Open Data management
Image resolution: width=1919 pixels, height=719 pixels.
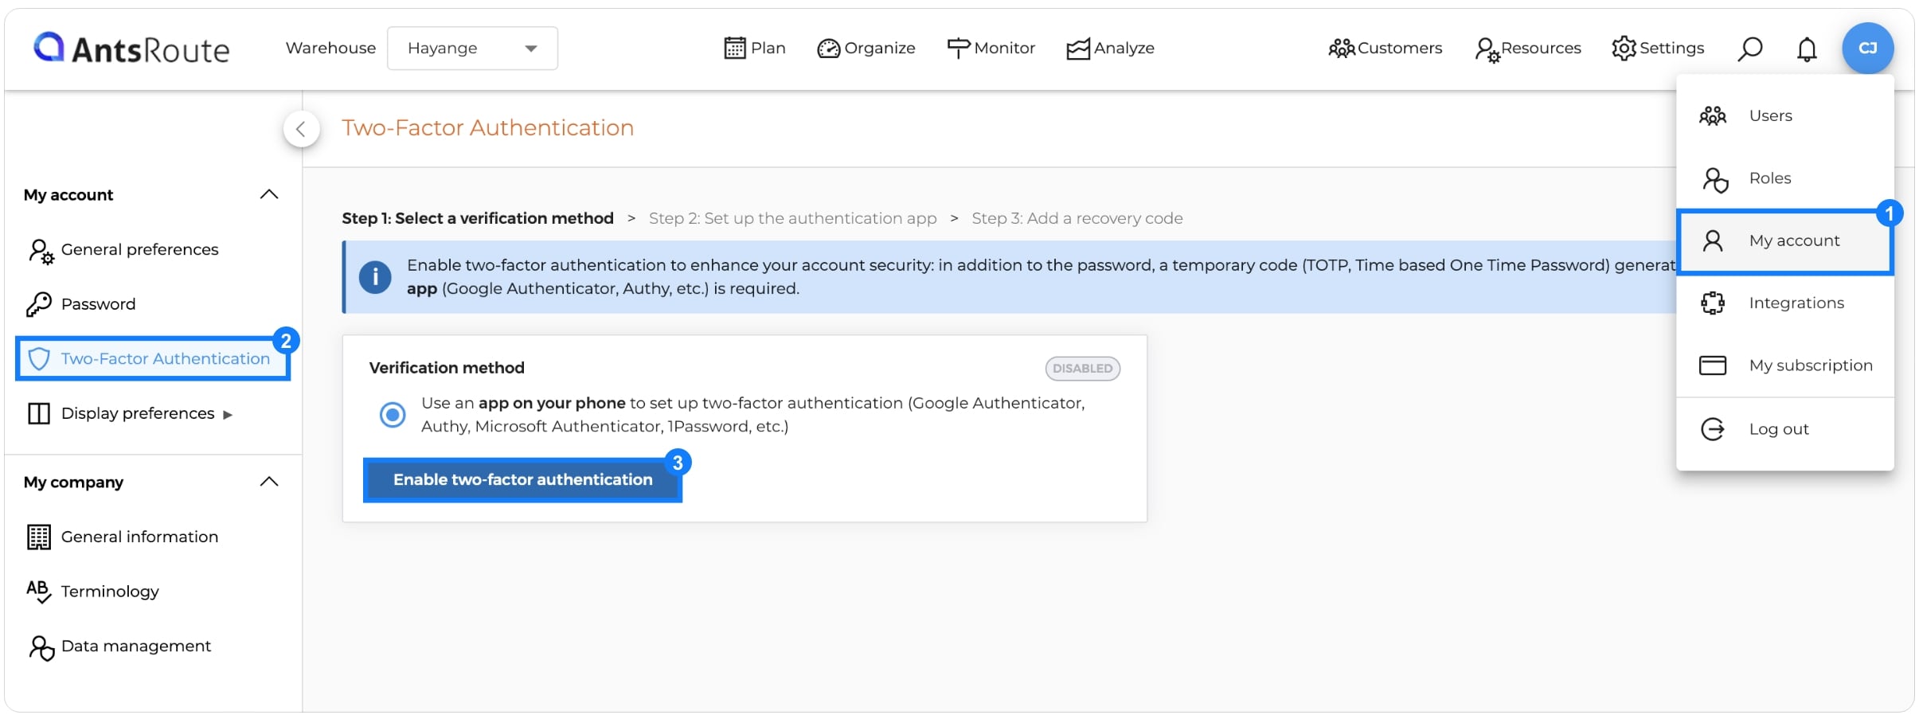[119, 647]
